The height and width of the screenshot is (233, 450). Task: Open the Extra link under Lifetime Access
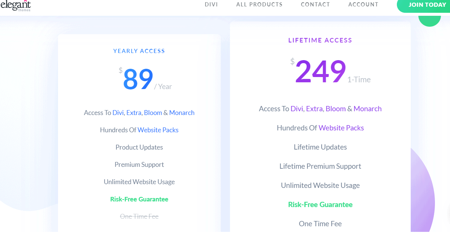click(314, 109)
